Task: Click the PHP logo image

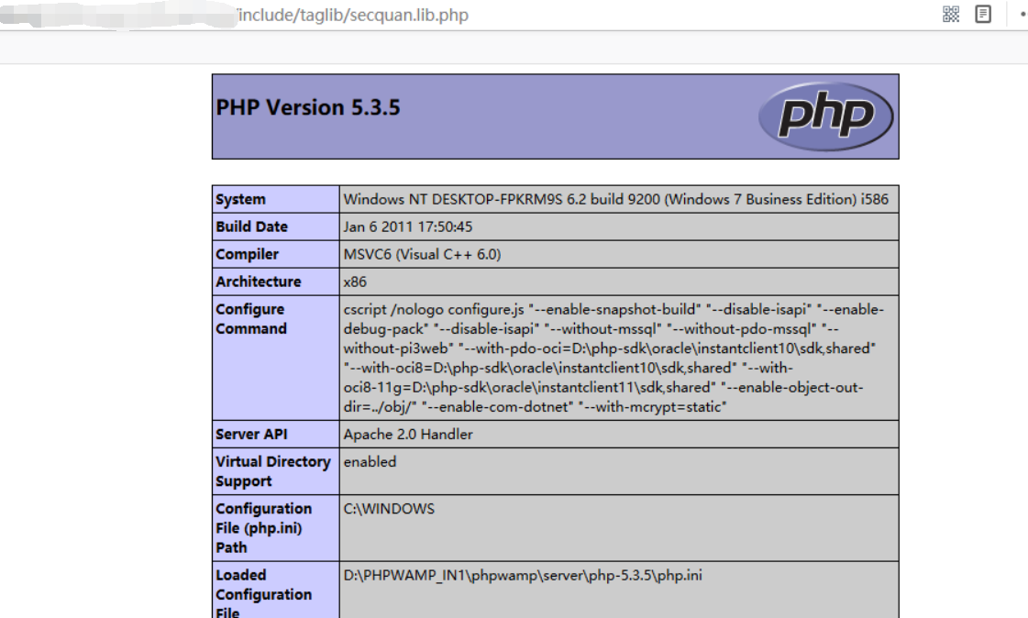Action: pyautogui.click(x=825, y=116)
